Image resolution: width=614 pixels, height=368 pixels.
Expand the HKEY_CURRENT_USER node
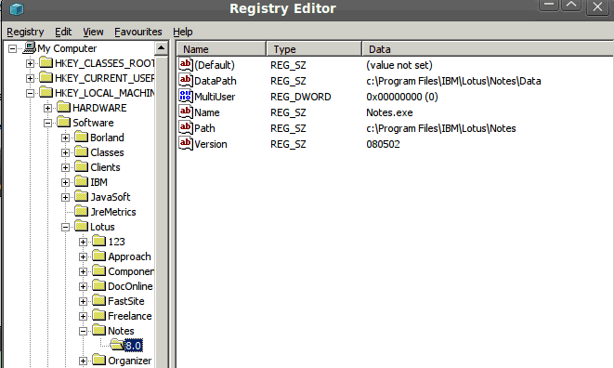tap(30, 78)
